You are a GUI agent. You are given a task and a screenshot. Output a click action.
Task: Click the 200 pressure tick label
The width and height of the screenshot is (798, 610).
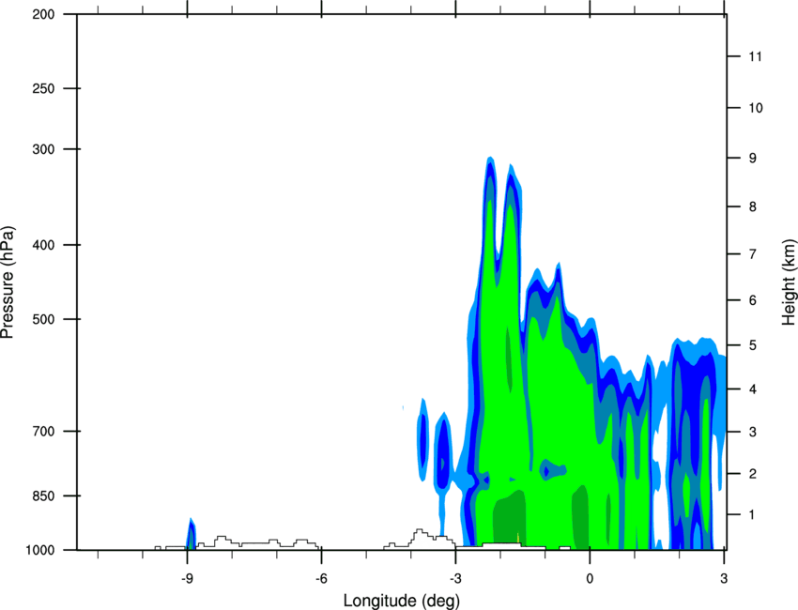click(43, 14)
